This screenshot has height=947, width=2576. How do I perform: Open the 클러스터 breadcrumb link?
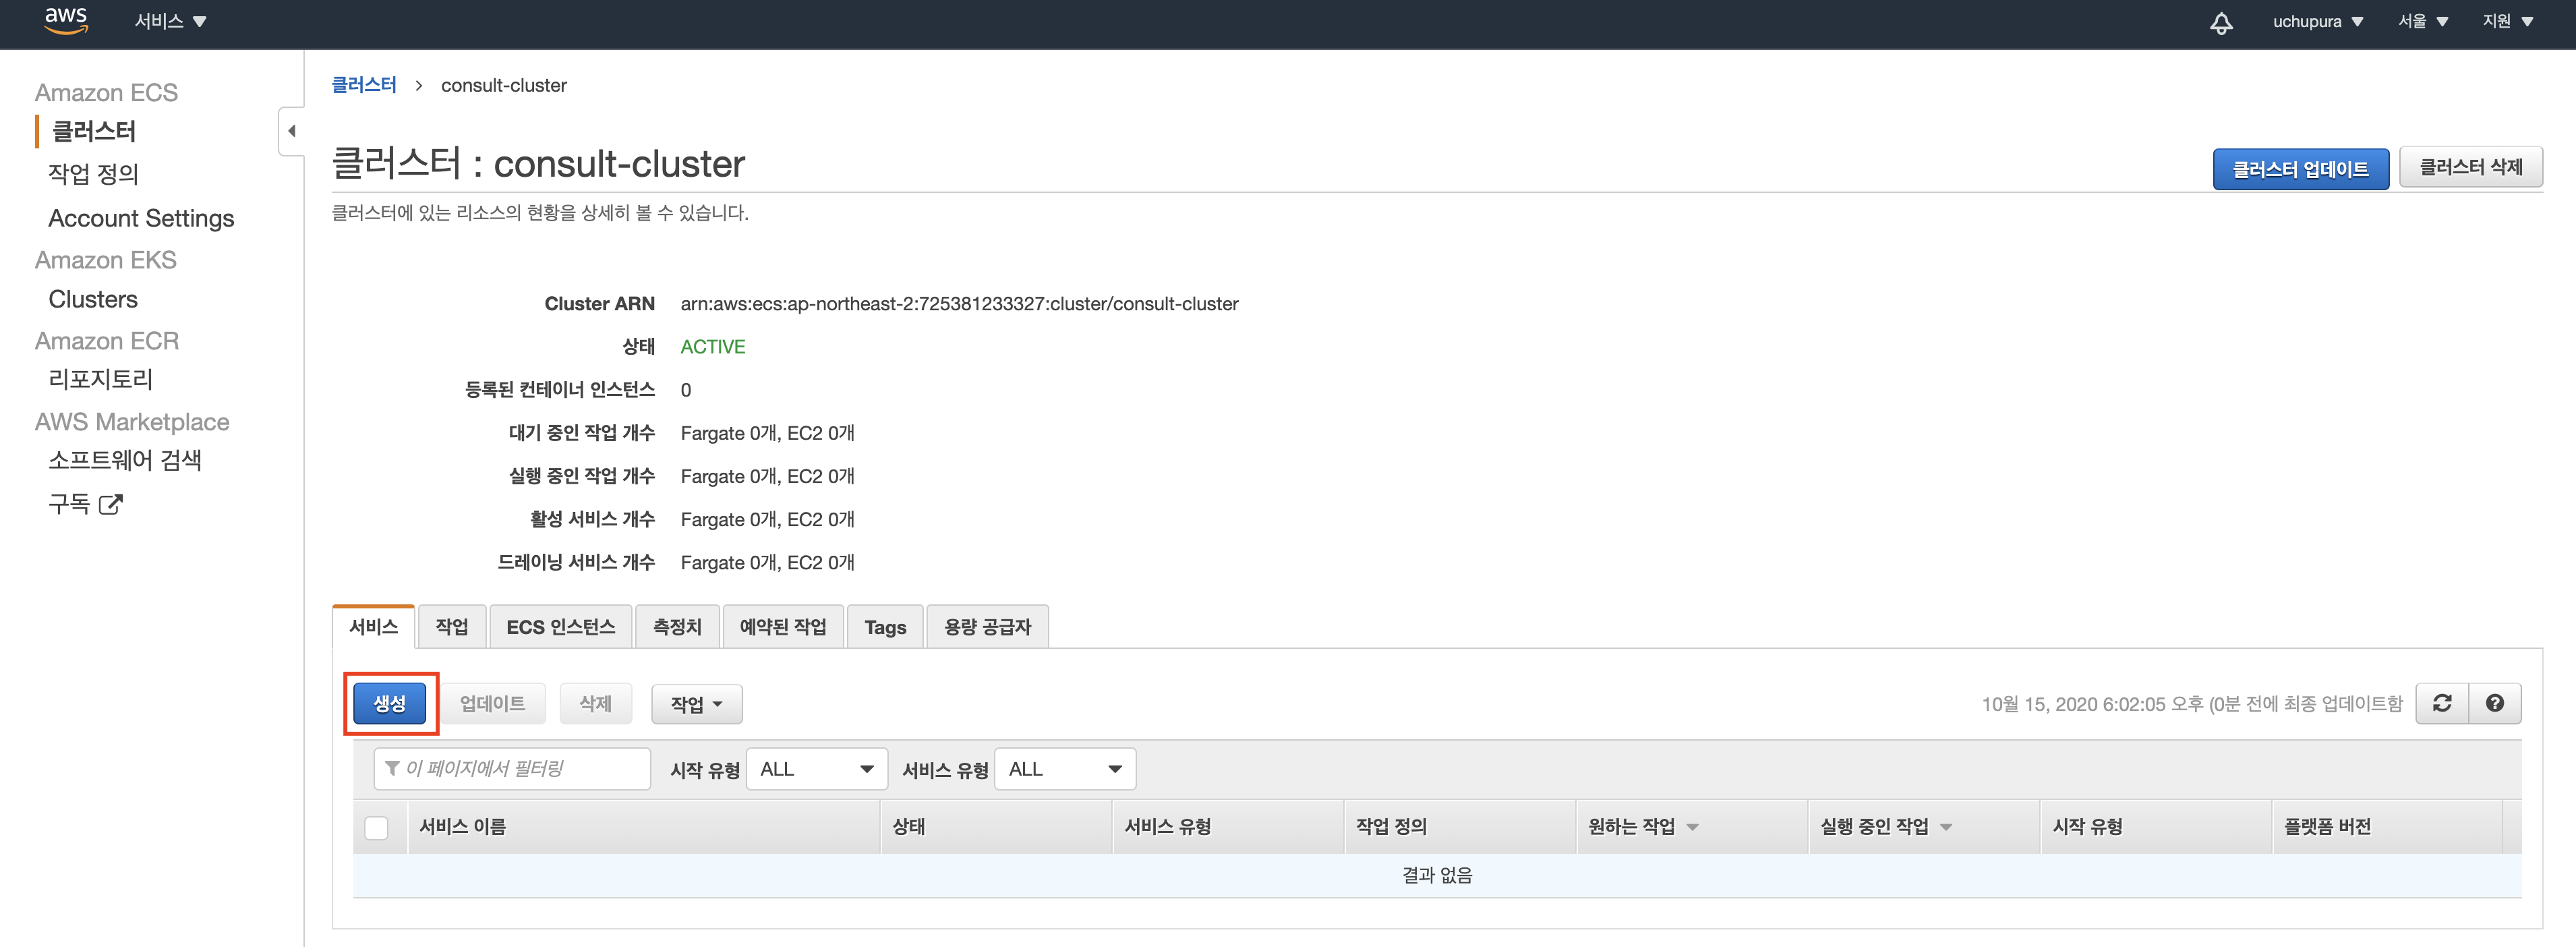coord(364,85)
